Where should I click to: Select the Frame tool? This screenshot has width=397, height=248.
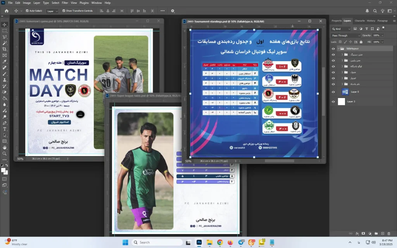pos(5,55)
